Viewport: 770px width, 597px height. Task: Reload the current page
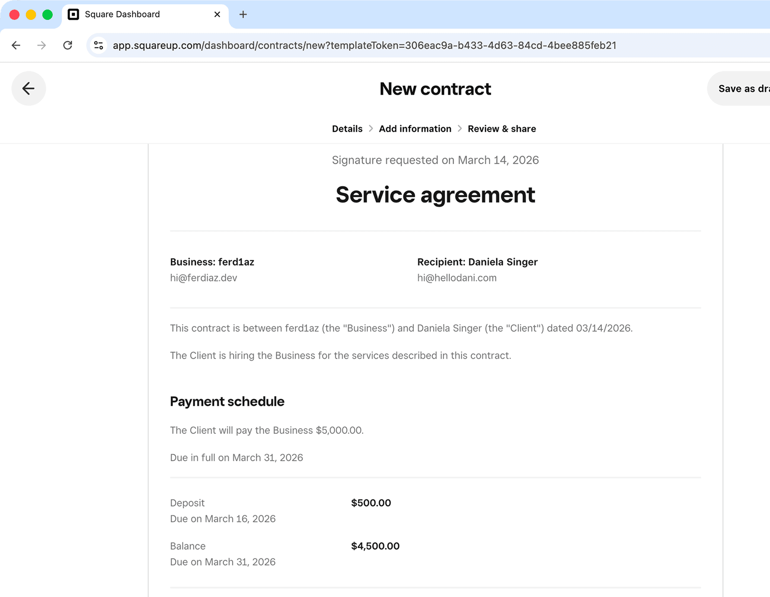click(68, 45)
